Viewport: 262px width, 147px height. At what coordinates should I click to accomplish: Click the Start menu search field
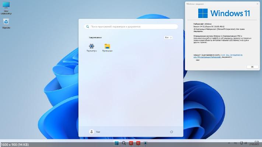131,27
